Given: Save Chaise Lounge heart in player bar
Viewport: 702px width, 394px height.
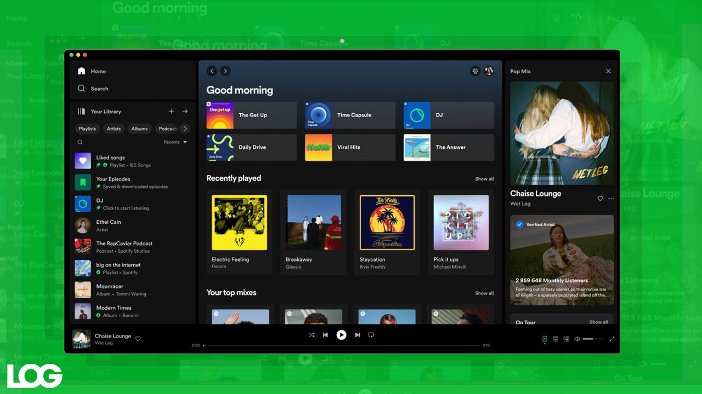Looking at the screenshot, I should point(138,339).
